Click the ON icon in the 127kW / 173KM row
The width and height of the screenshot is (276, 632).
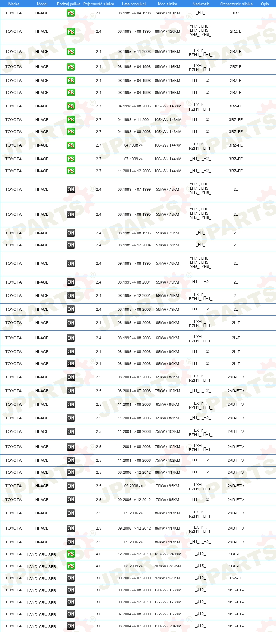point(71,602)
